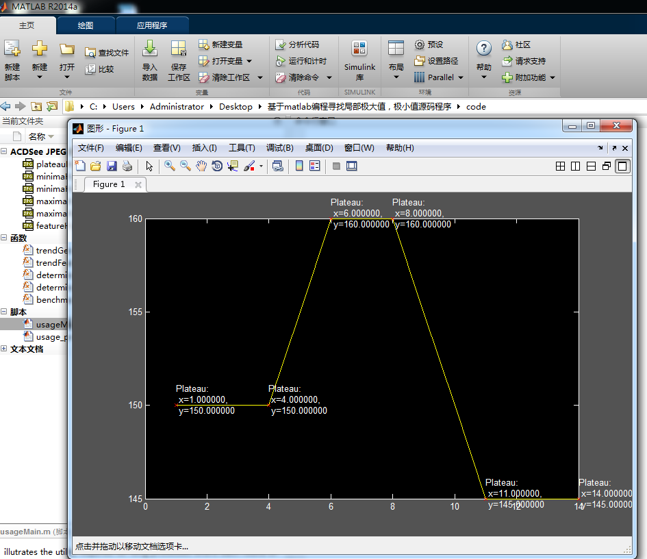Click Find Files (查找文件)
The width and height of the screenshot is (647, 559).
107,53
